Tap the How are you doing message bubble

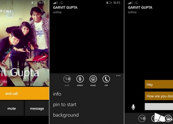[x=159, y=96]
